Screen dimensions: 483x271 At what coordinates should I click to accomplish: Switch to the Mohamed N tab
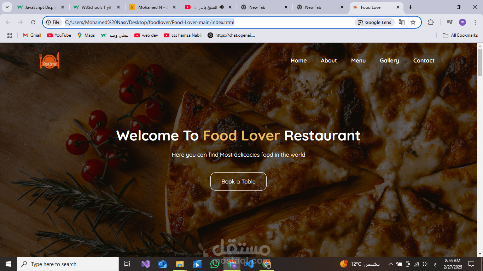click(153, 7)
